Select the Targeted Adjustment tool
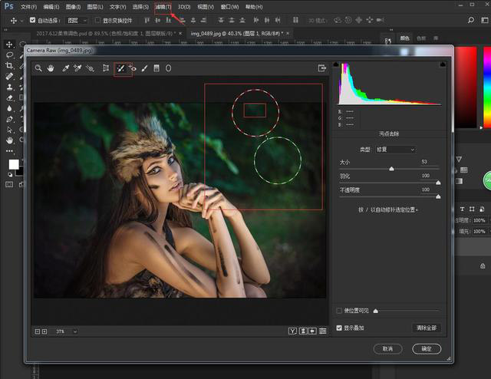This screenshot has width=491, height=379. [x=90, y=68]
